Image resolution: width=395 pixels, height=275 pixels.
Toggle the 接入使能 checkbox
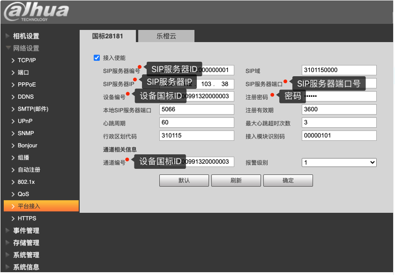(97, 58)
